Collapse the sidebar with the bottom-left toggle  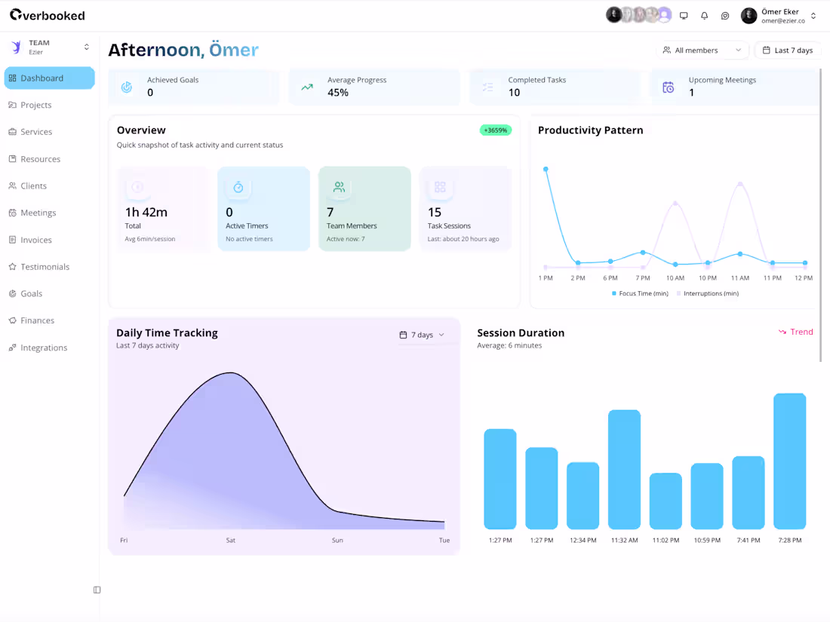pyautogui.click(x=97, y=590)
